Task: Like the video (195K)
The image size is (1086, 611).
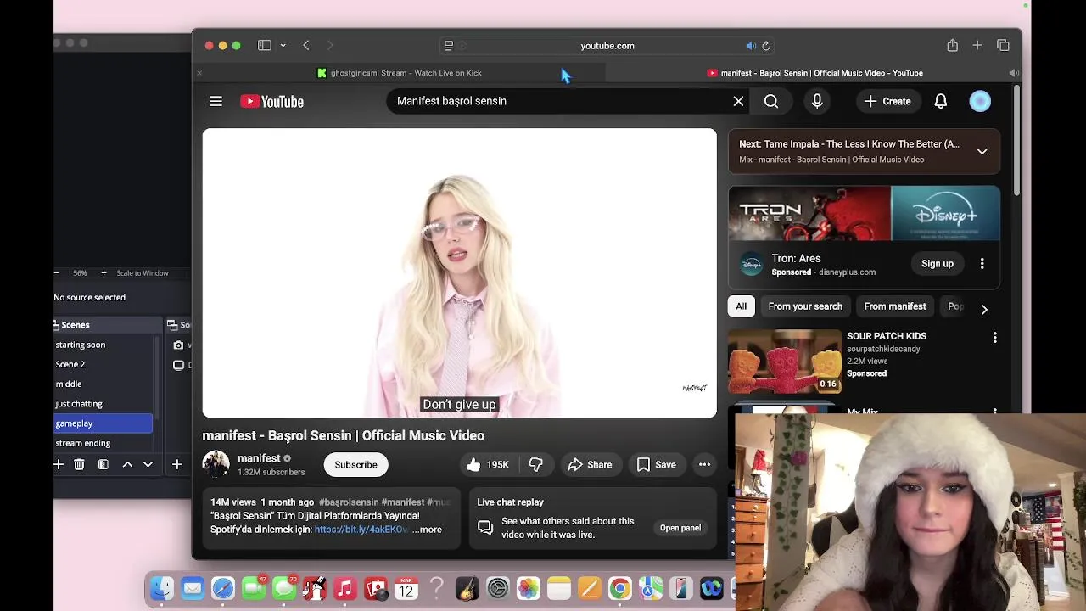Action: [x=488, y=464]
